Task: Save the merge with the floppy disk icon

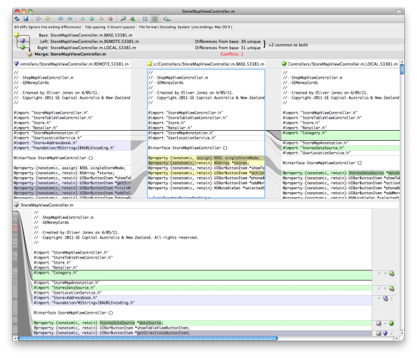Action: (26, 19)
